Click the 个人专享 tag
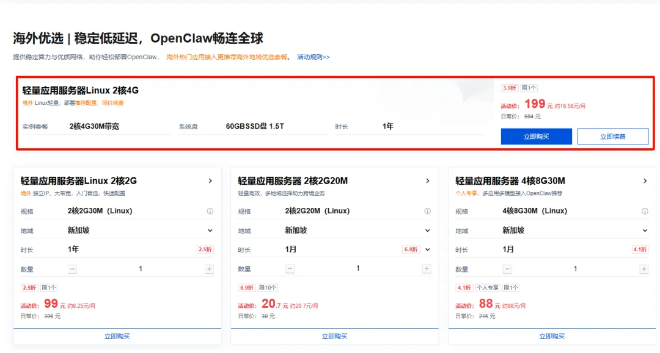 click(488, 288)
